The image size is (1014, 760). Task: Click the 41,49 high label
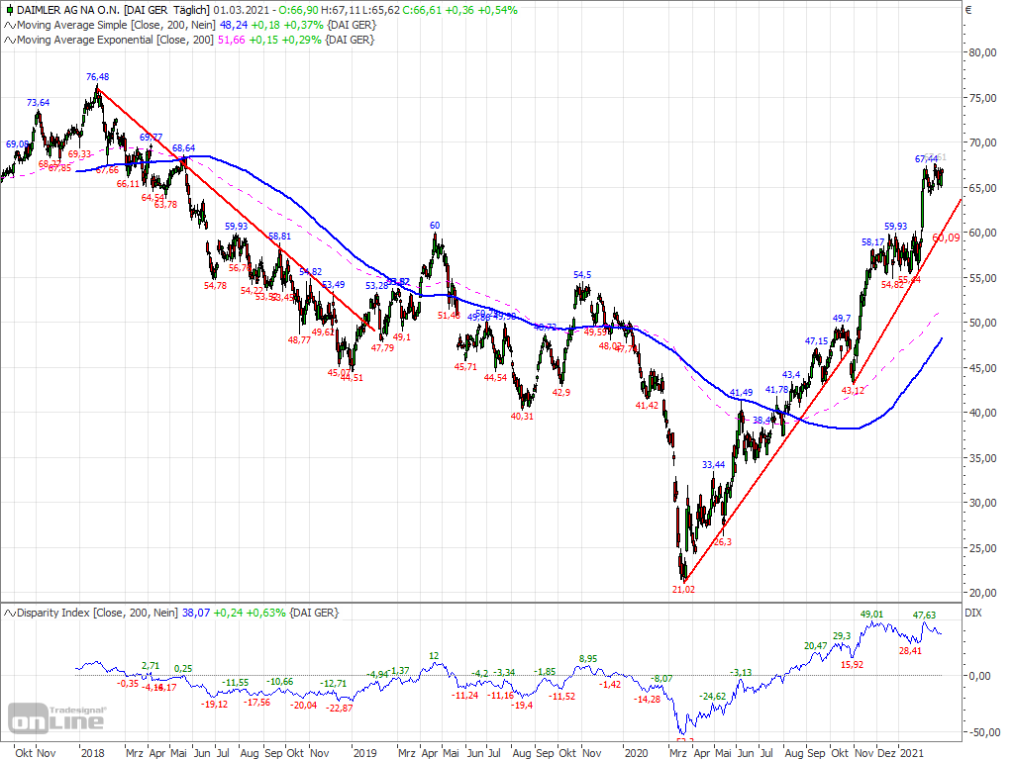pyautogui.click(x=741, y=393)
